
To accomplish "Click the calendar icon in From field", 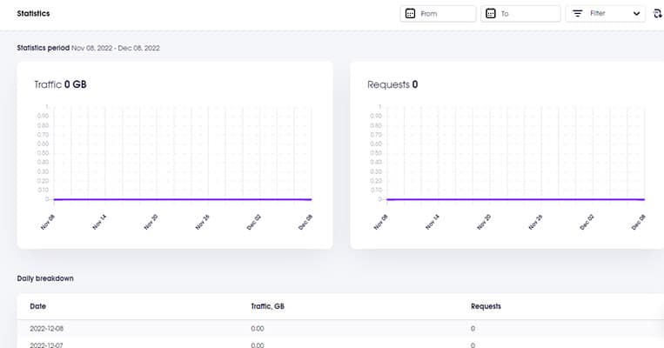I will click(x=408, y=14).
